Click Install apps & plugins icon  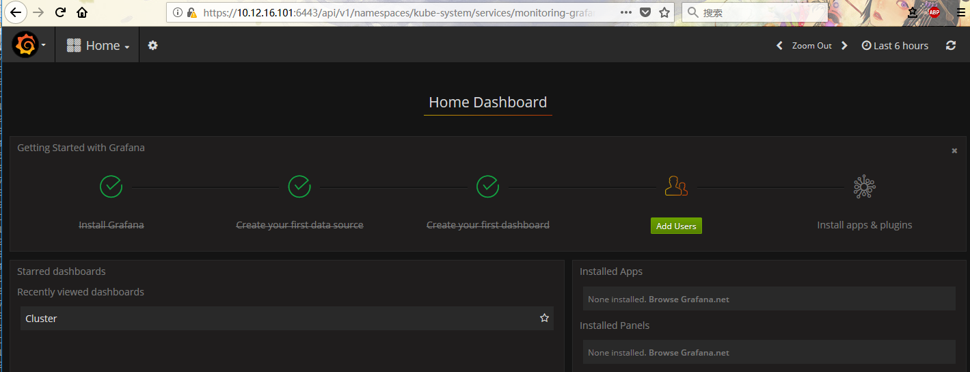tap(864, 186)
